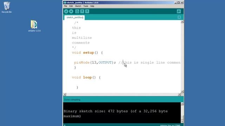
Task: Click the word 'multiline' in the comment
Action: pyautogui.click(x=82, y=38)
